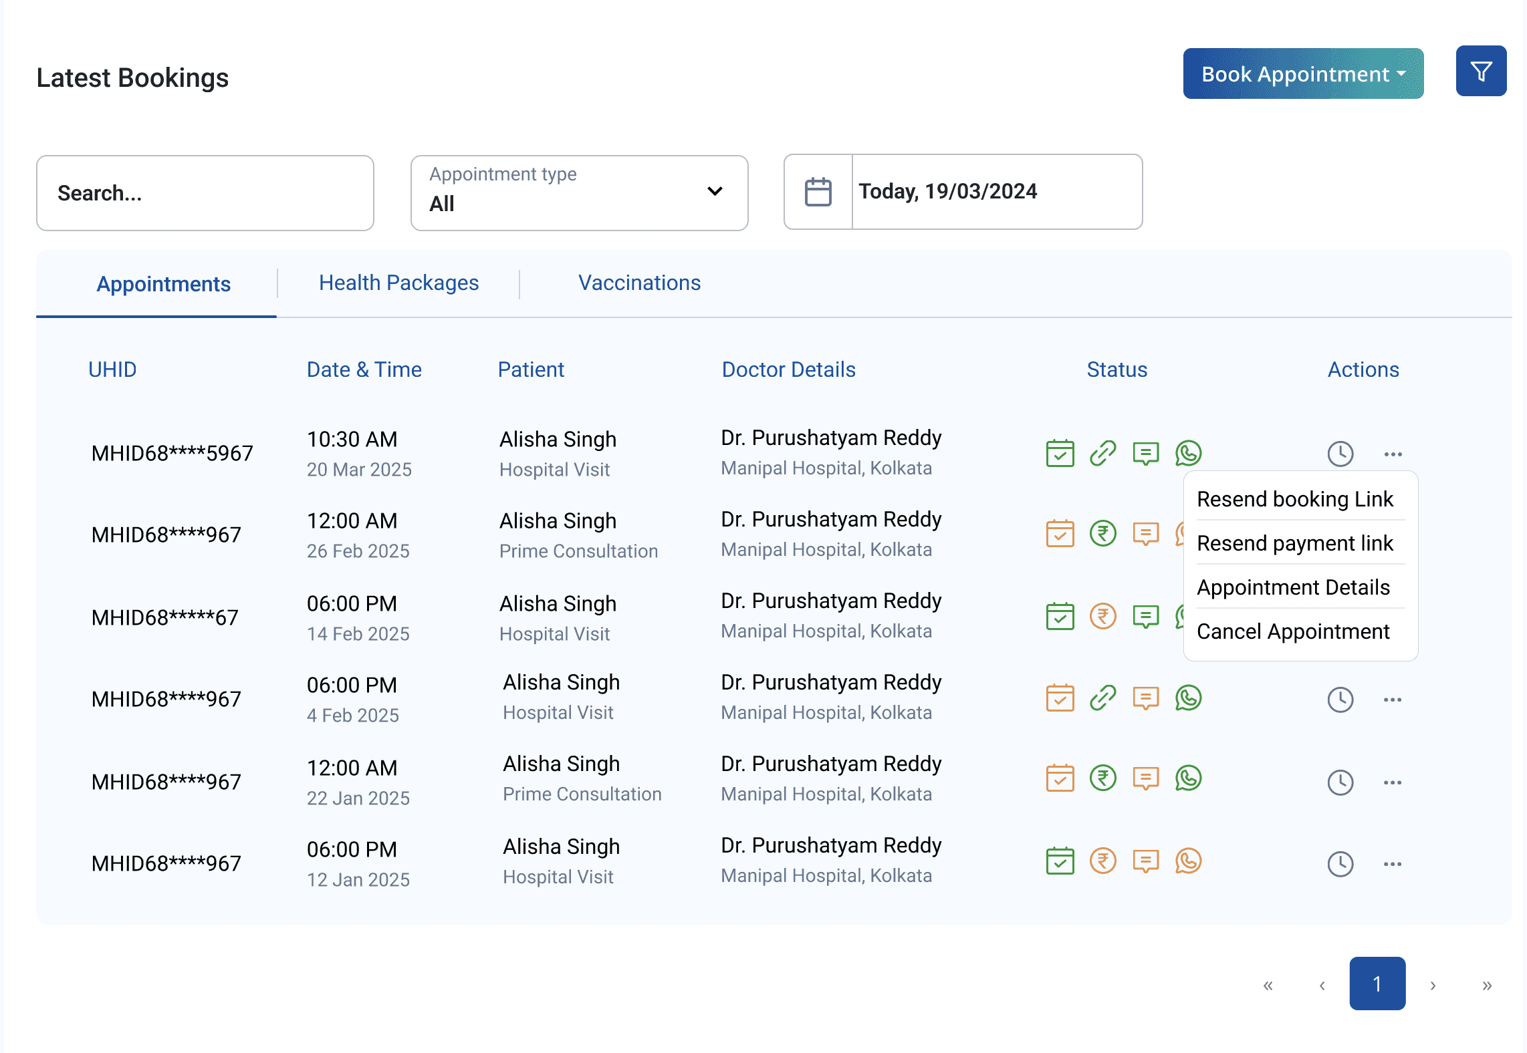
Task: Click into the Search input field
Action: pos(205,193)
